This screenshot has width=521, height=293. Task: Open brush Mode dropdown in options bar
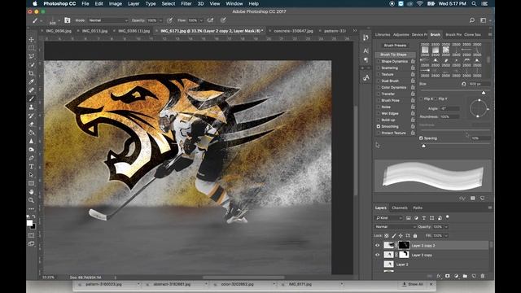(x=108, y=20)
